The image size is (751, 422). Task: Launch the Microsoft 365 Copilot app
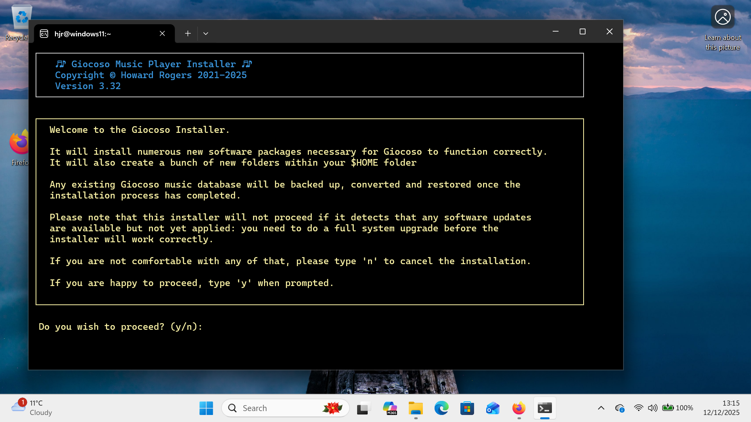coord(390,408)
